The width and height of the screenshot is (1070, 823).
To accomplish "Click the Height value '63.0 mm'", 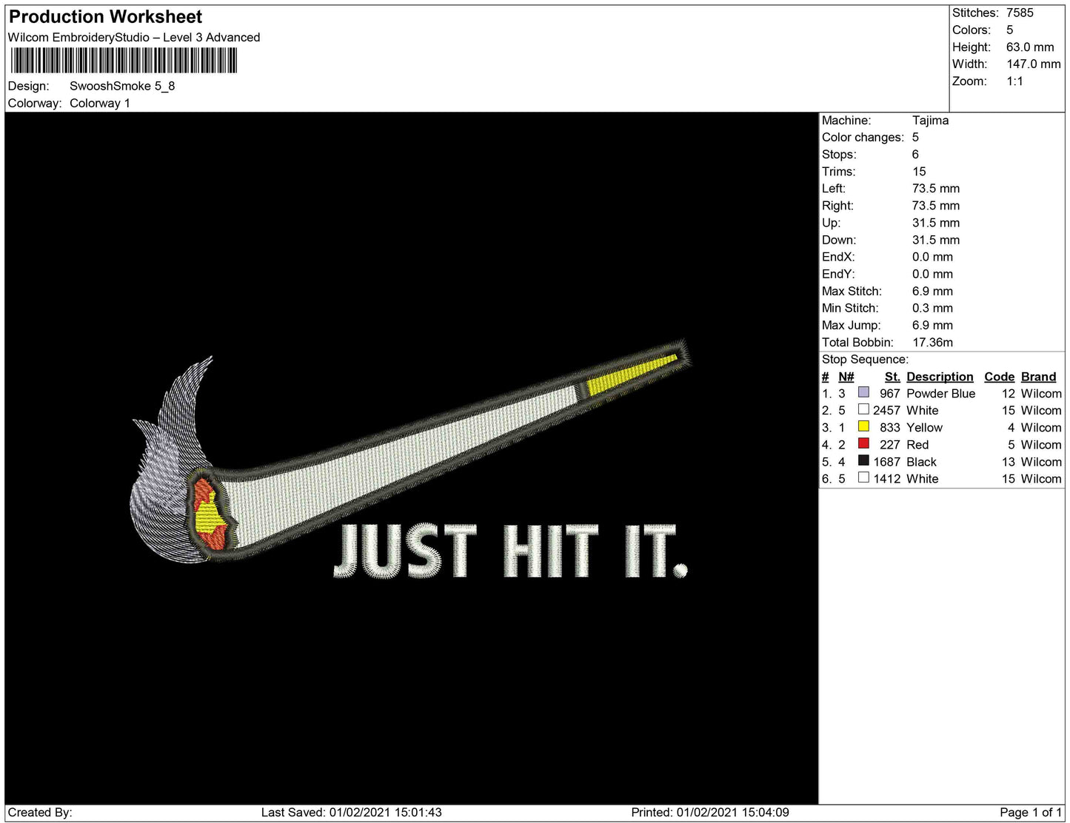I will (1030, 47).
